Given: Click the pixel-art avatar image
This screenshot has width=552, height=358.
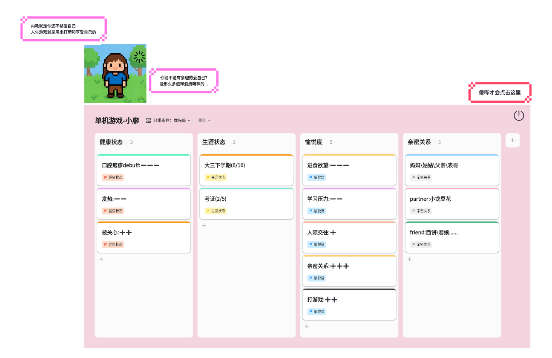Looking at the screenshot, I should (x=115, y=73).
